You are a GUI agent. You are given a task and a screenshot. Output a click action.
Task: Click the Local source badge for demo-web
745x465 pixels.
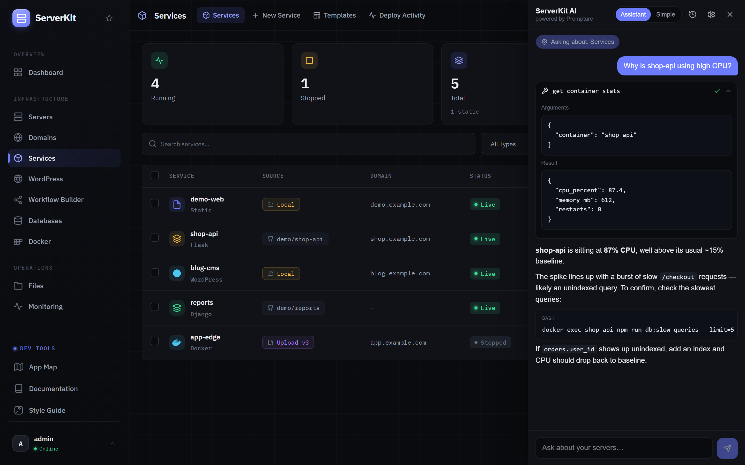tap(281, 205)
